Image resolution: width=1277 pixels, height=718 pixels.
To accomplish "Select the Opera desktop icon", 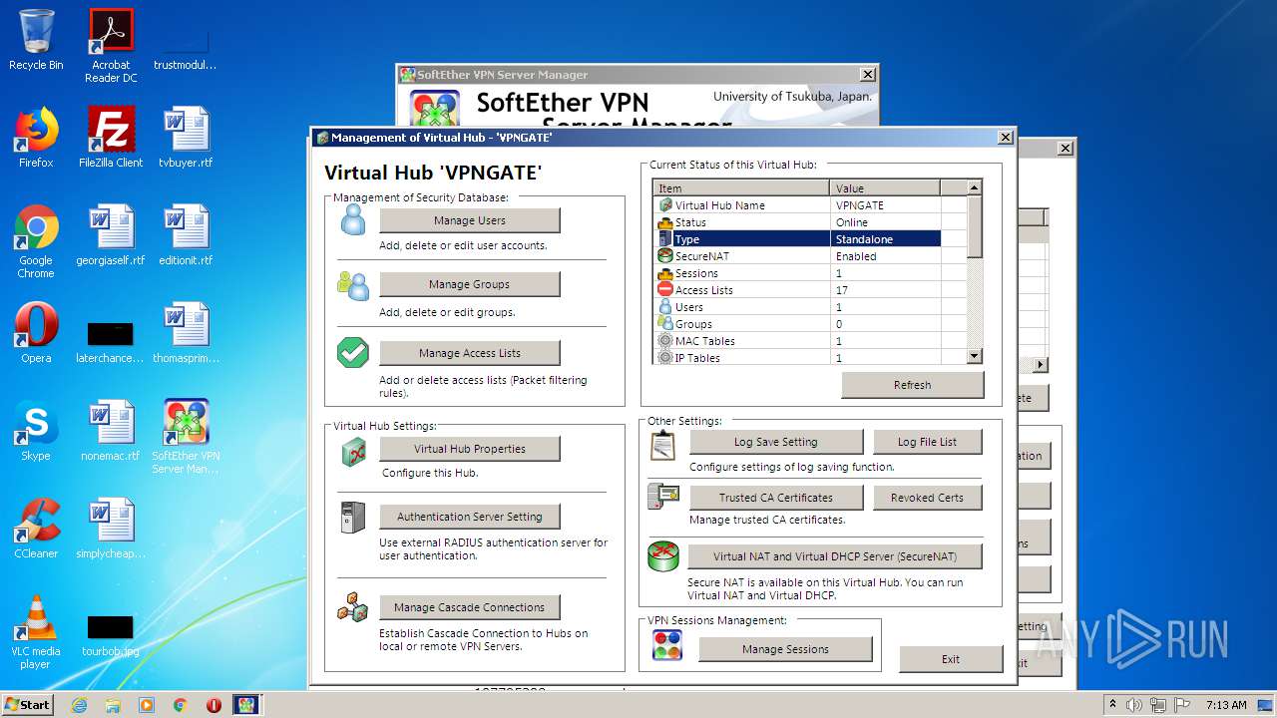I will [x=36, y=333].
